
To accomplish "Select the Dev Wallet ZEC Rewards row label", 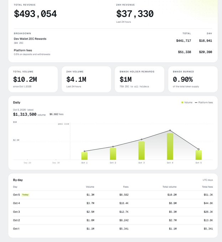I will [x=30, y=39].
